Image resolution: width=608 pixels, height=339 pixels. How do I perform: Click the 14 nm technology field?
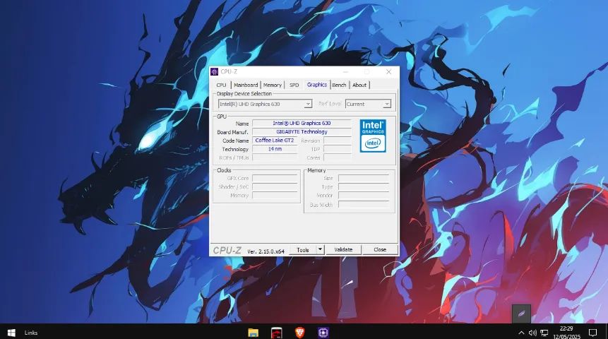[x=275, y=149]
